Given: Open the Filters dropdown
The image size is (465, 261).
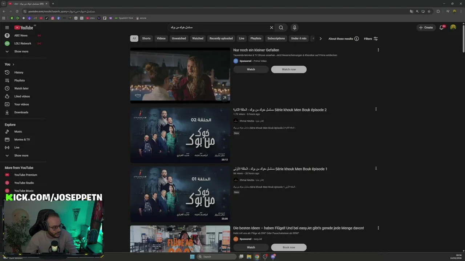Looking at the screenshot, I should pos(371,39).
